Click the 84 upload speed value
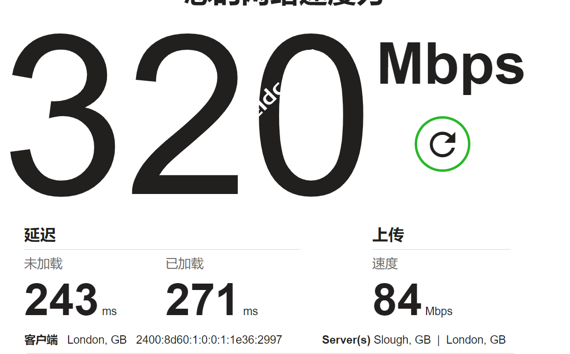 pyautogui.click(x=397, y=300)
